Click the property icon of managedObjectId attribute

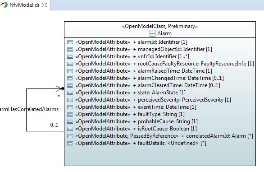point(70,49)
